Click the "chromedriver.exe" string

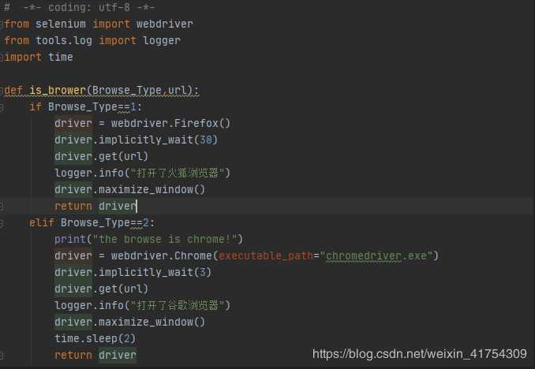pyautogui.click(x=376, y=255)
